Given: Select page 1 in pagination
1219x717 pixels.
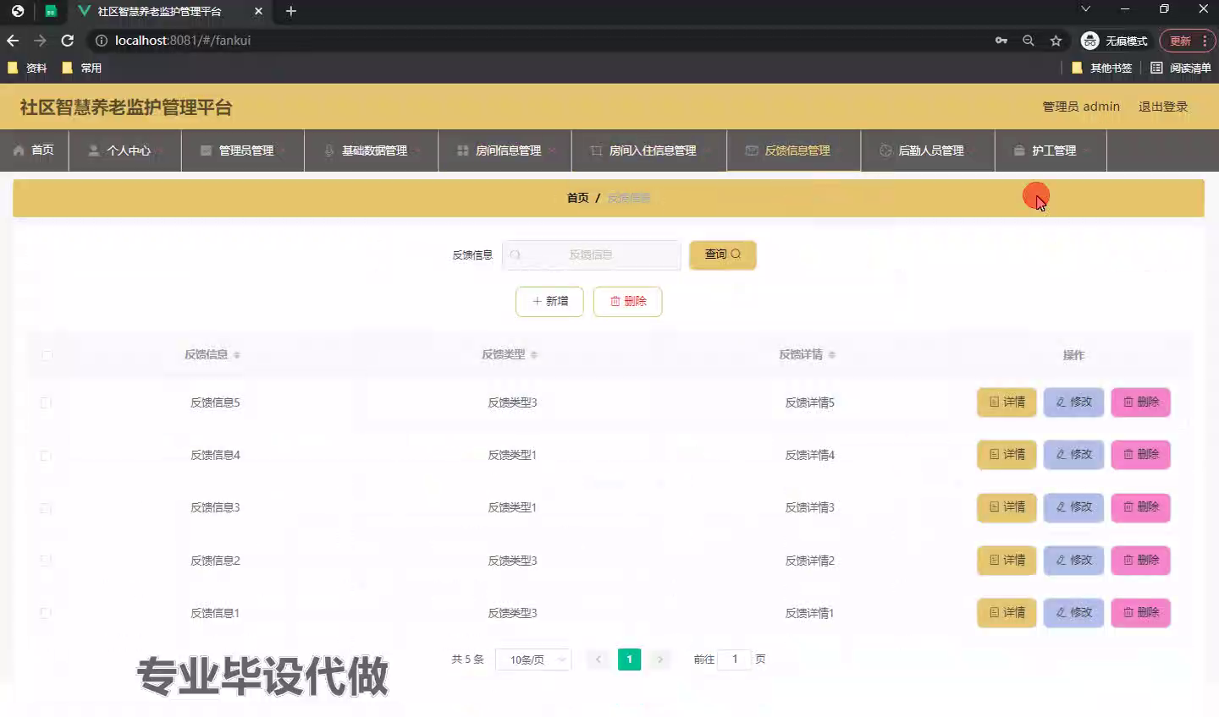Looking at the screenshot, I should tap(629, 660).
